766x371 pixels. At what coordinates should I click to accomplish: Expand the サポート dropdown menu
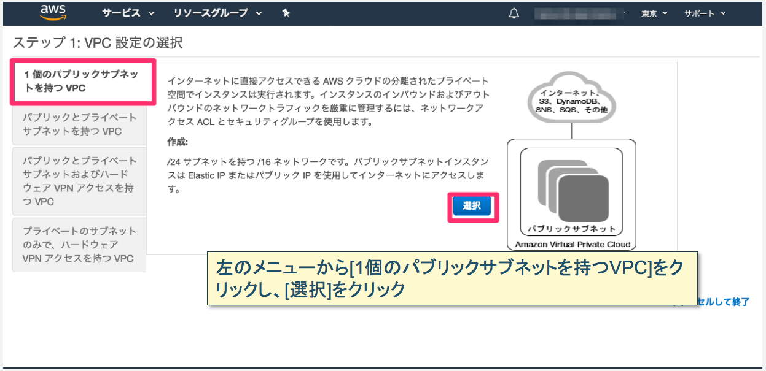[x=705, y=13]
